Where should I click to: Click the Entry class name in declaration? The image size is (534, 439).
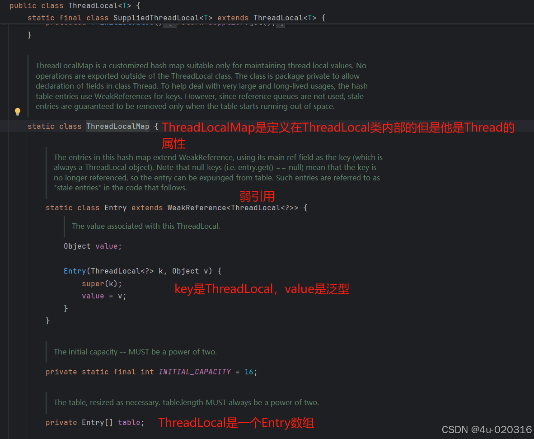[116, 208]
